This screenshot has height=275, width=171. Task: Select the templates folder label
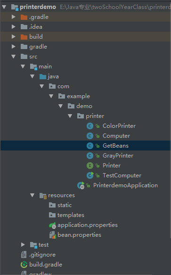click(71, 215)
